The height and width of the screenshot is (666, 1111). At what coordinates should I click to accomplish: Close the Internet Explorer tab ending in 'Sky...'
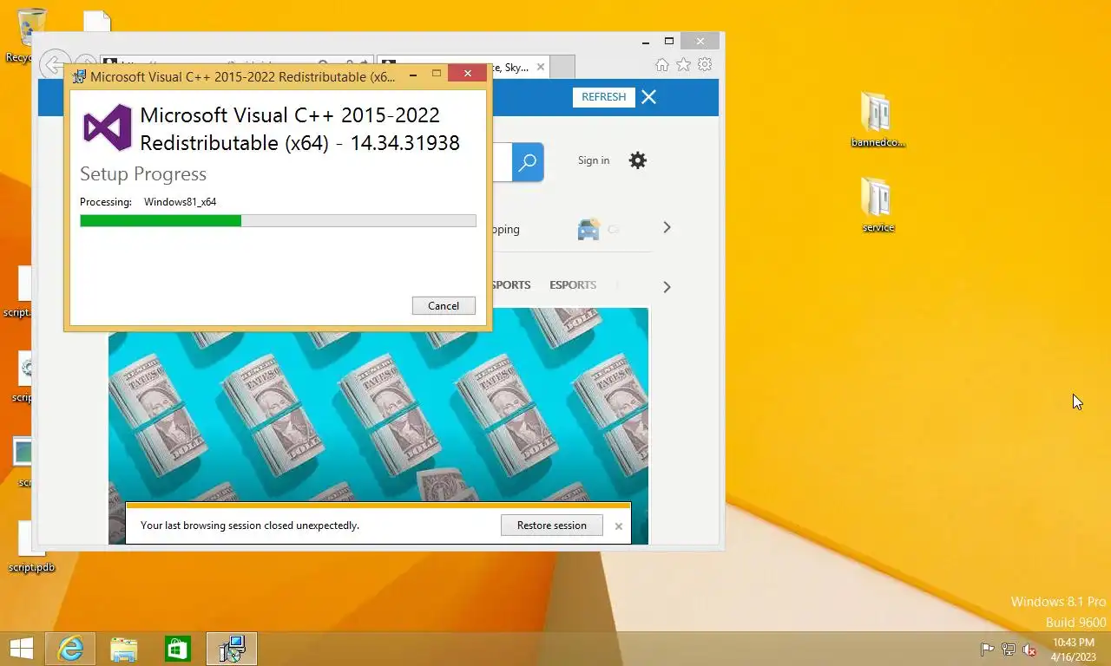[x=541, y=67]
